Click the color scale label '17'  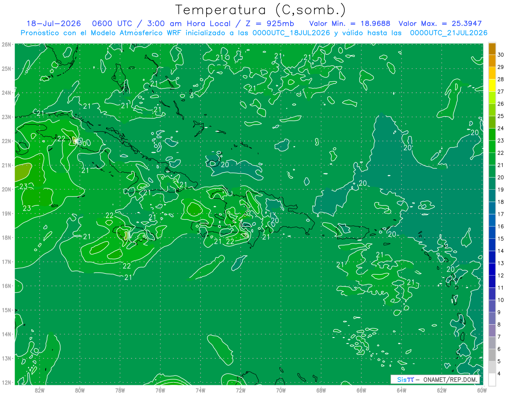click(x=501, y=214)
